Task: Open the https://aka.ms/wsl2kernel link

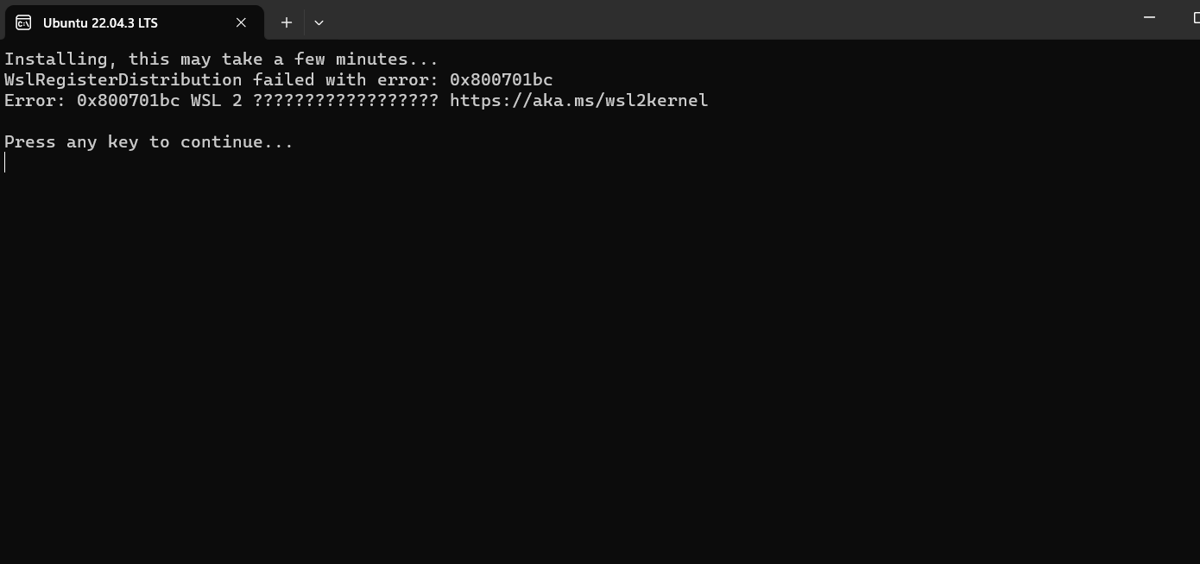Action: (578, 100)
